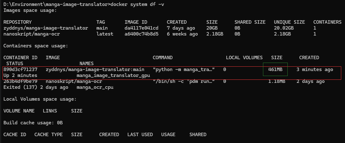345x143 pixels.
Task: Click the UNIQUE SIZE column header
Action: (x=289, y=22)
